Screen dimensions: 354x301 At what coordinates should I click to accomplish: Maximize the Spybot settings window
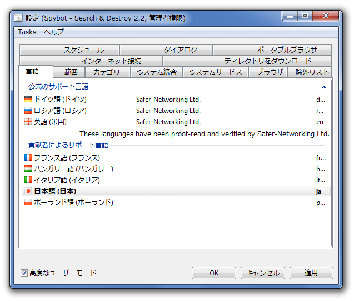(x=305, y=16)
